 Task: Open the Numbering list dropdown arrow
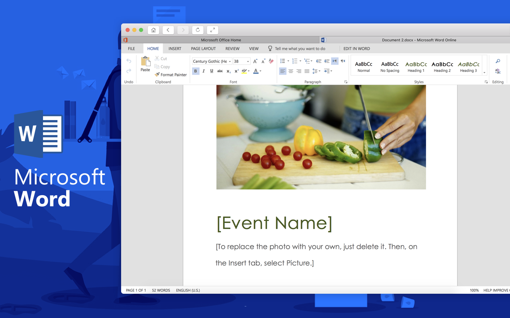300,61
